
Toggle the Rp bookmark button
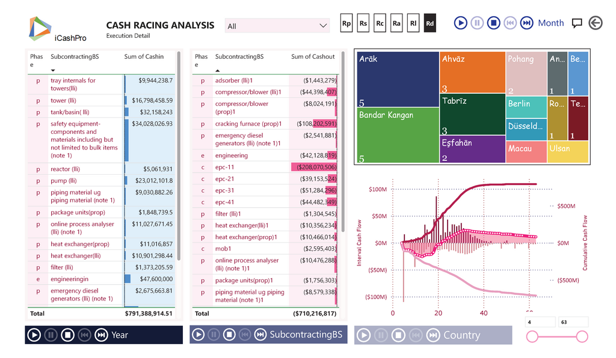coord(346,23)
